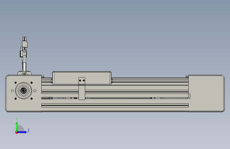Select the open hole right of the motor bore
Viewport: 230px width, 149px height.
[35, 91]
